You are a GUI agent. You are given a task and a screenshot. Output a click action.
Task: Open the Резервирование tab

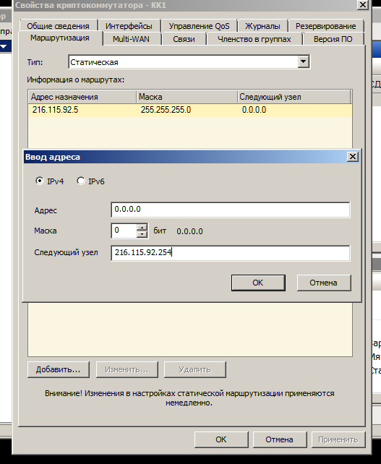[325, 26]
